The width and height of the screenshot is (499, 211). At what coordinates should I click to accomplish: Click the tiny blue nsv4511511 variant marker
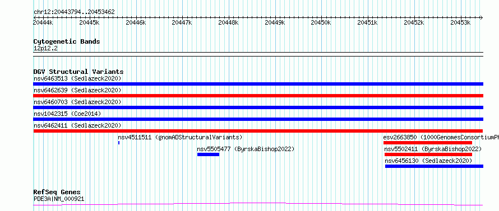click(x=119, y=143)
